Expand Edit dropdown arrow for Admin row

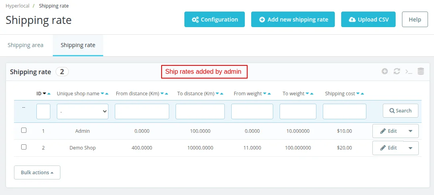(x=410, y=131)
